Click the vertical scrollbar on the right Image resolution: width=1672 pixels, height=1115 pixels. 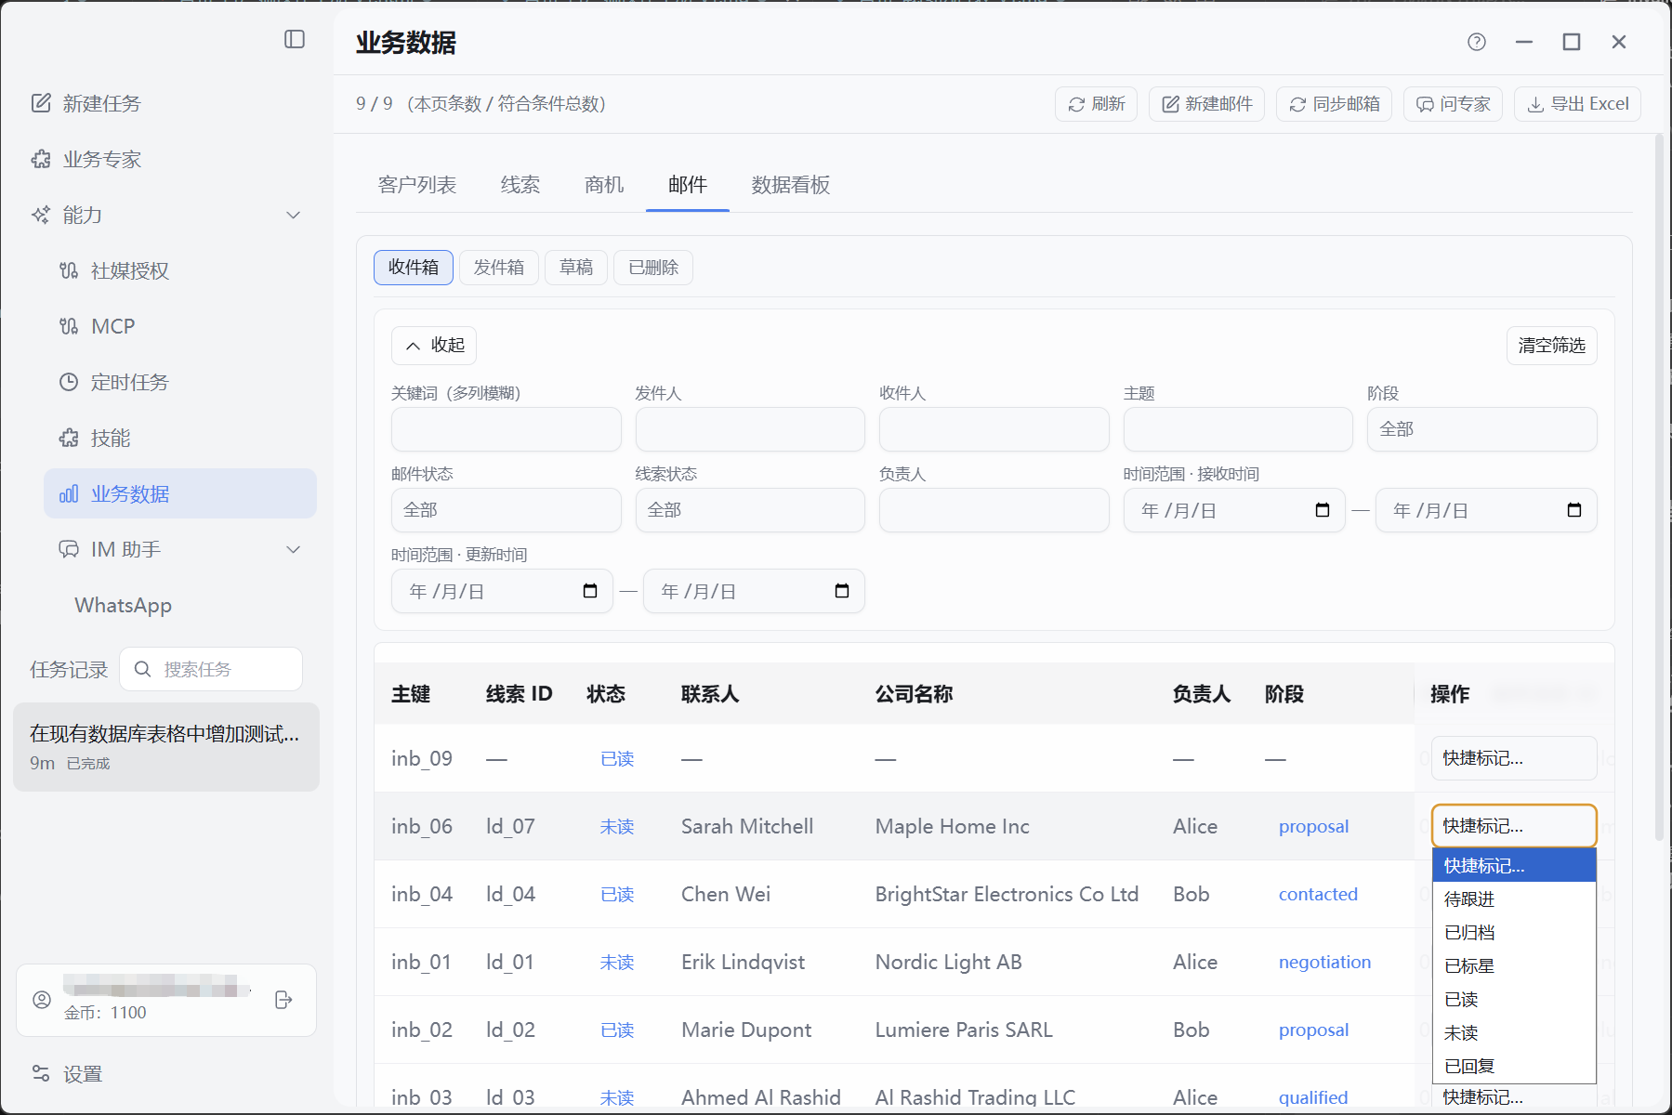(x=1659, y=488)
